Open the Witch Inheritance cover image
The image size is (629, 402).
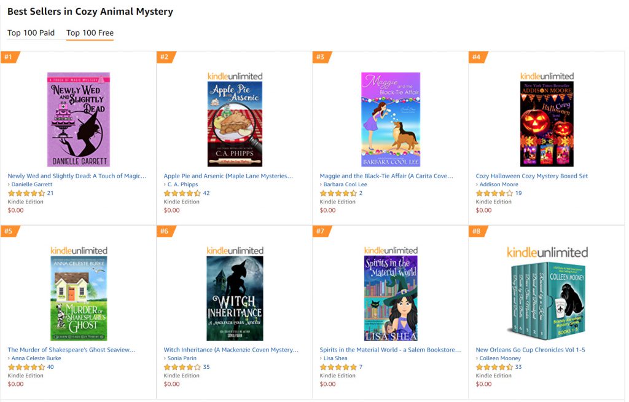(235, 298)
